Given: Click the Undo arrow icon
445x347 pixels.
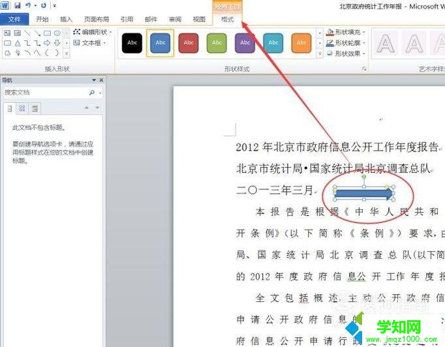Looking at the screenshot, I should 28,5.
